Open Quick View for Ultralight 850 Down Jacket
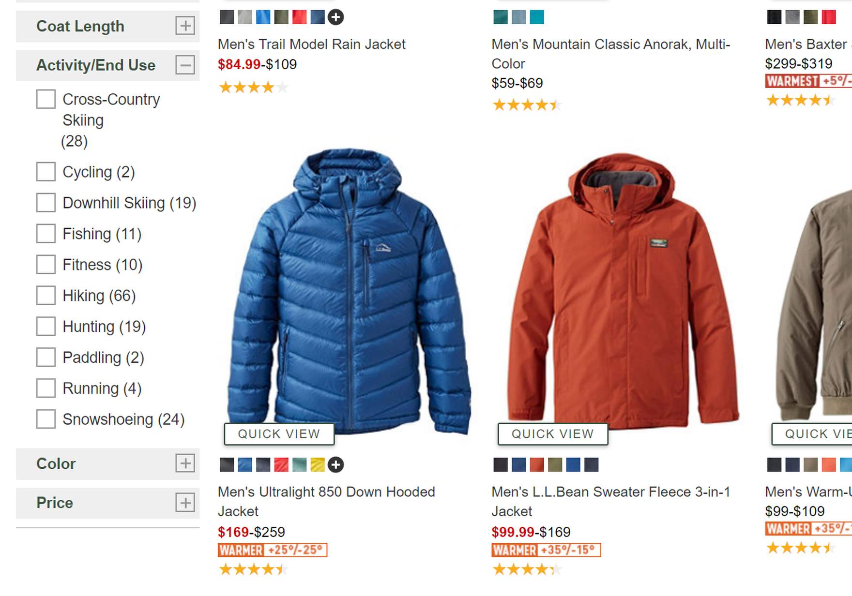The width and height of the screenshot is (852, 596). (x=279, y=434)
